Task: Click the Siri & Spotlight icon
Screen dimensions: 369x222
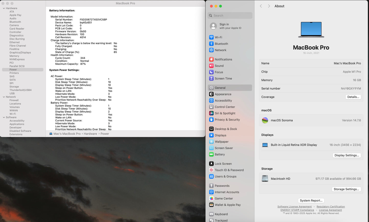Action: tap(211, 113)
